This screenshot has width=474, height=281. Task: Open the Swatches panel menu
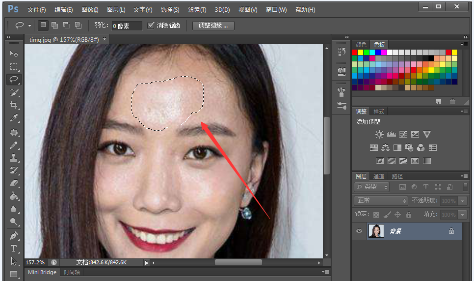pos(464,45)
